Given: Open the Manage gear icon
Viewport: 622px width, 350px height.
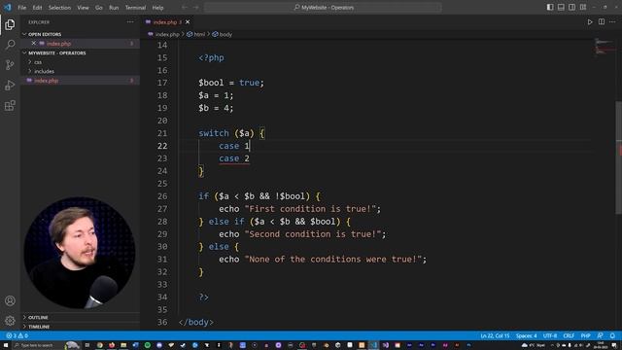Looking at the screenshot, I should 10,320.
